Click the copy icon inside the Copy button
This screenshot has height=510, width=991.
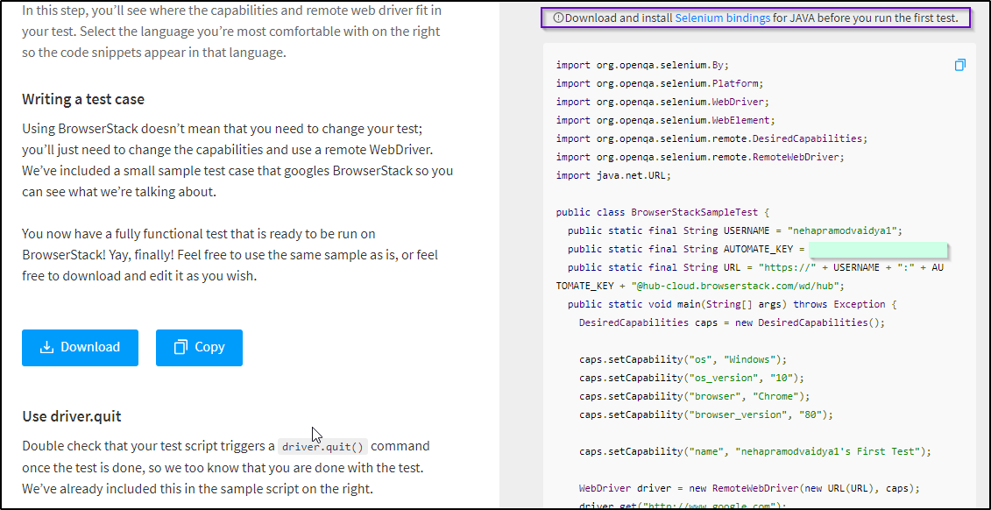click(180, 347)
